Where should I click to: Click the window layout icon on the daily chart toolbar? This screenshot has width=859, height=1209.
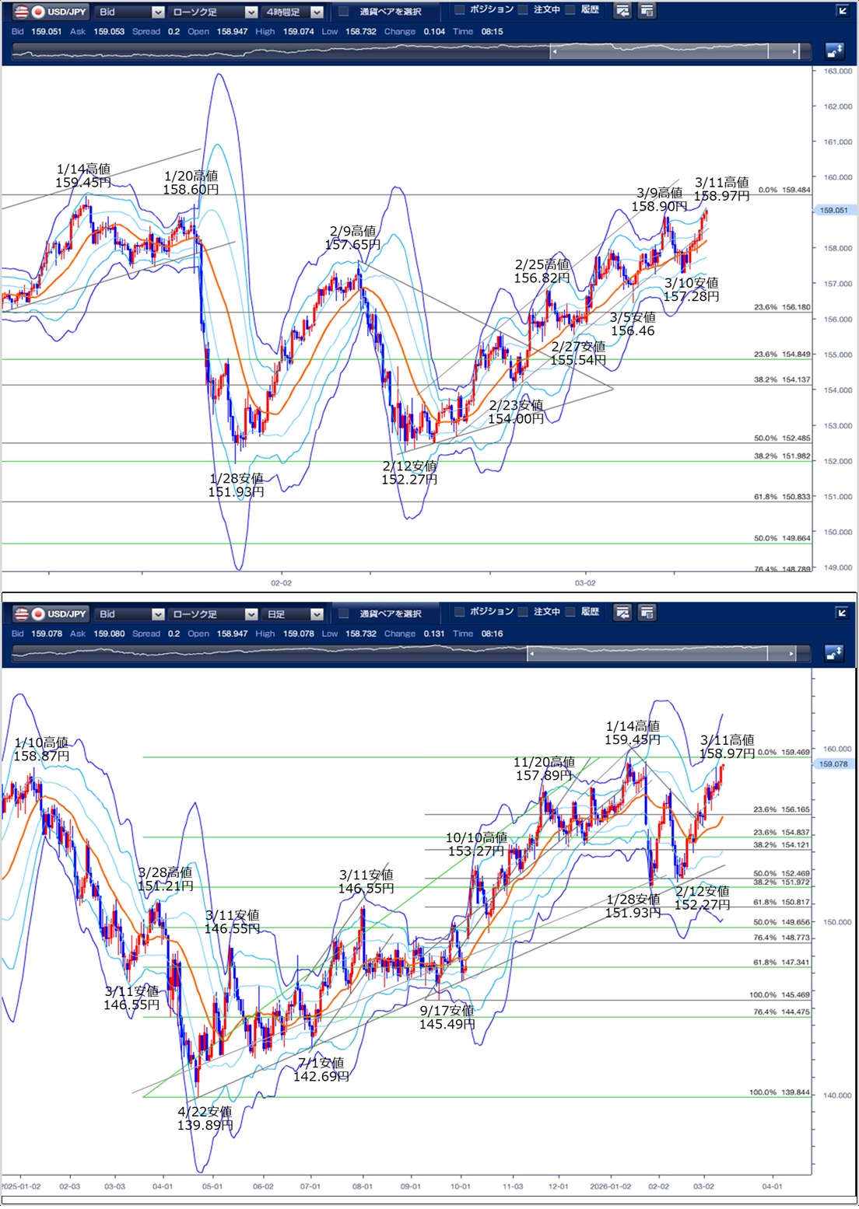[x=647, y=613]
